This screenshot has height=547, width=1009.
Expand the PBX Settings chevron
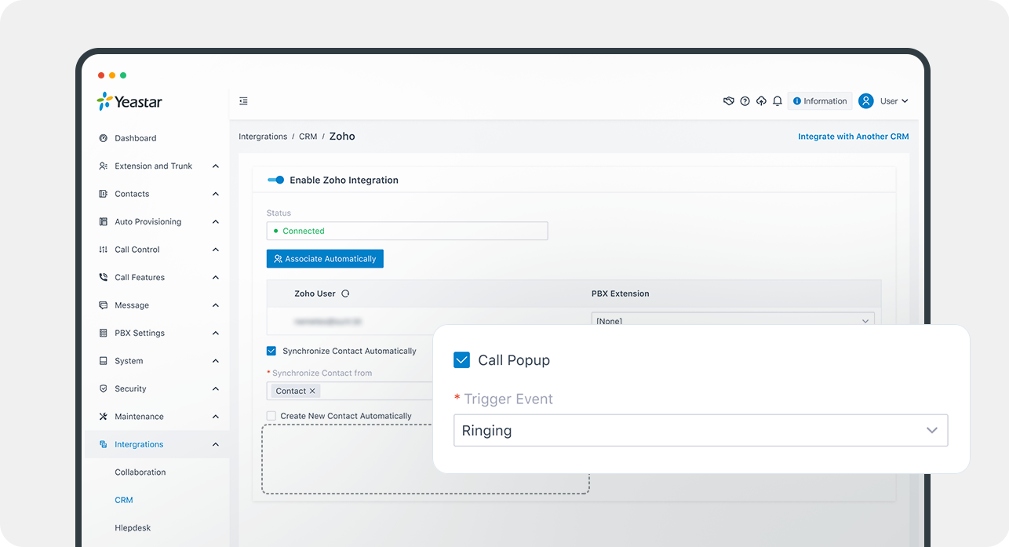tap(216, 334)
